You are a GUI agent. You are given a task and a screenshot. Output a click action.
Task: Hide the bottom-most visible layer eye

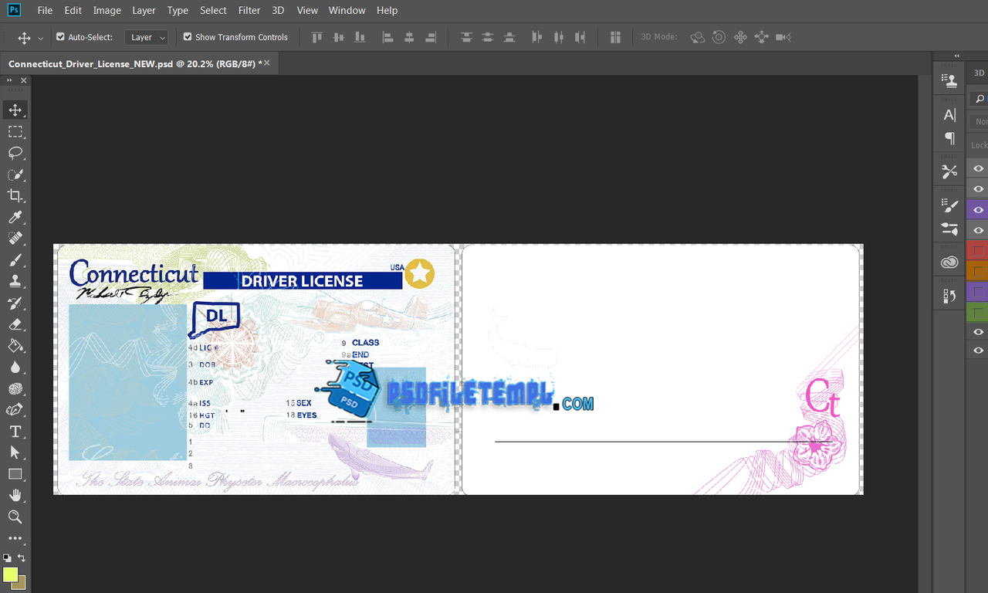(x=978, y=351)
